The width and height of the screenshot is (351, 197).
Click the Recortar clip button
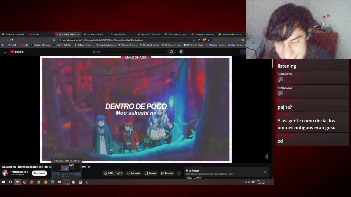tap(167, 173)
